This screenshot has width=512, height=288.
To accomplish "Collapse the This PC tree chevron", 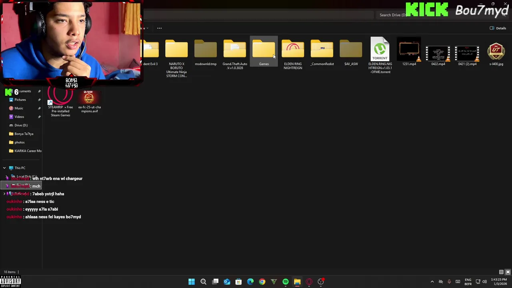I will tap(4, 168).
